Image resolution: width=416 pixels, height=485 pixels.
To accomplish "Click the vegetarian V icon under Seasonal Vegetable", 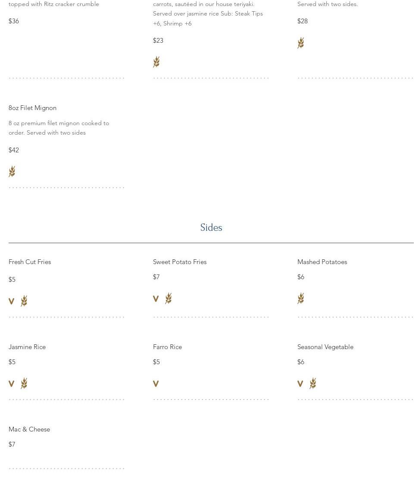I will pyautogui.click(x=300, y=384).
